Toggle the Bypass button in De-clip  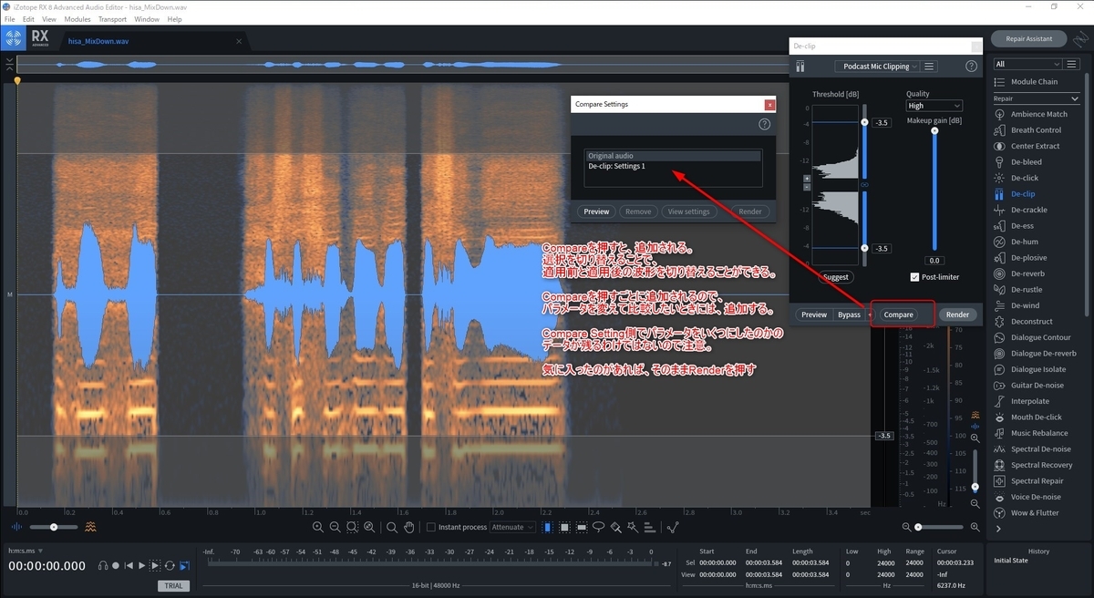click(849, 314)
